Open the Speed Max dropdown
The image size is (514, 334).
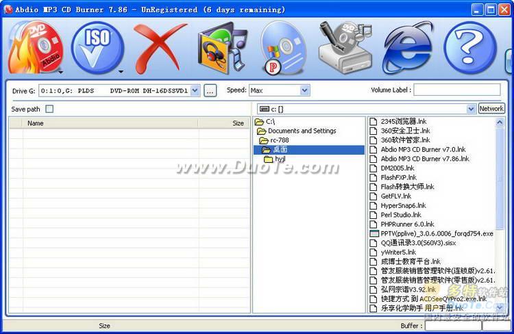pyautogui.click(x=304, y=90)
